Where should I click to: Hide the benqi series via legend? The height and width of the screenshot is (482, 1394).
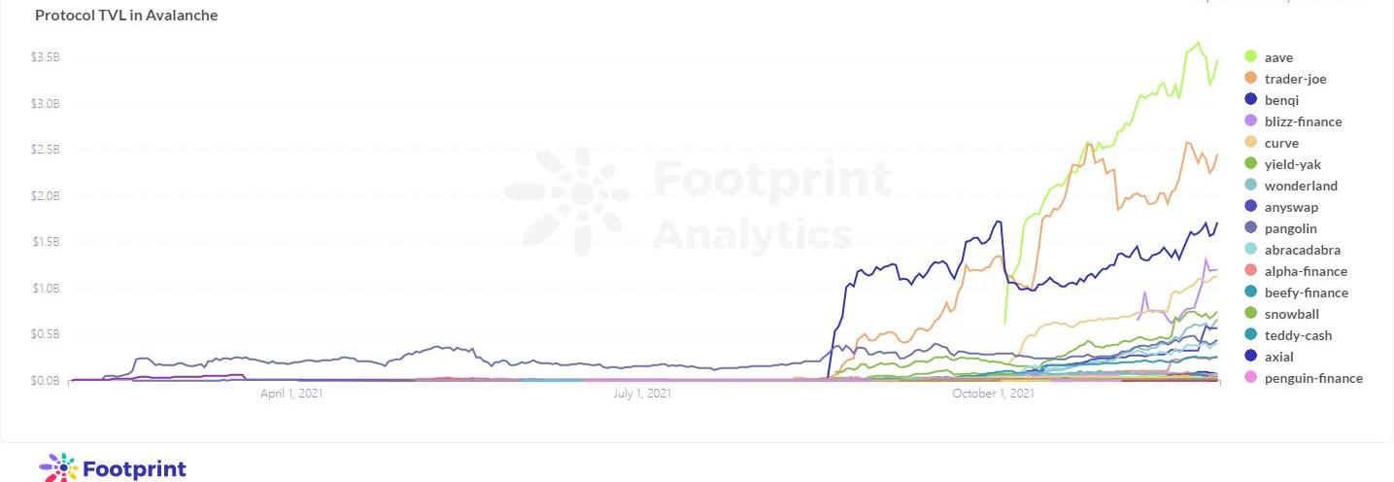[1281, 100]
